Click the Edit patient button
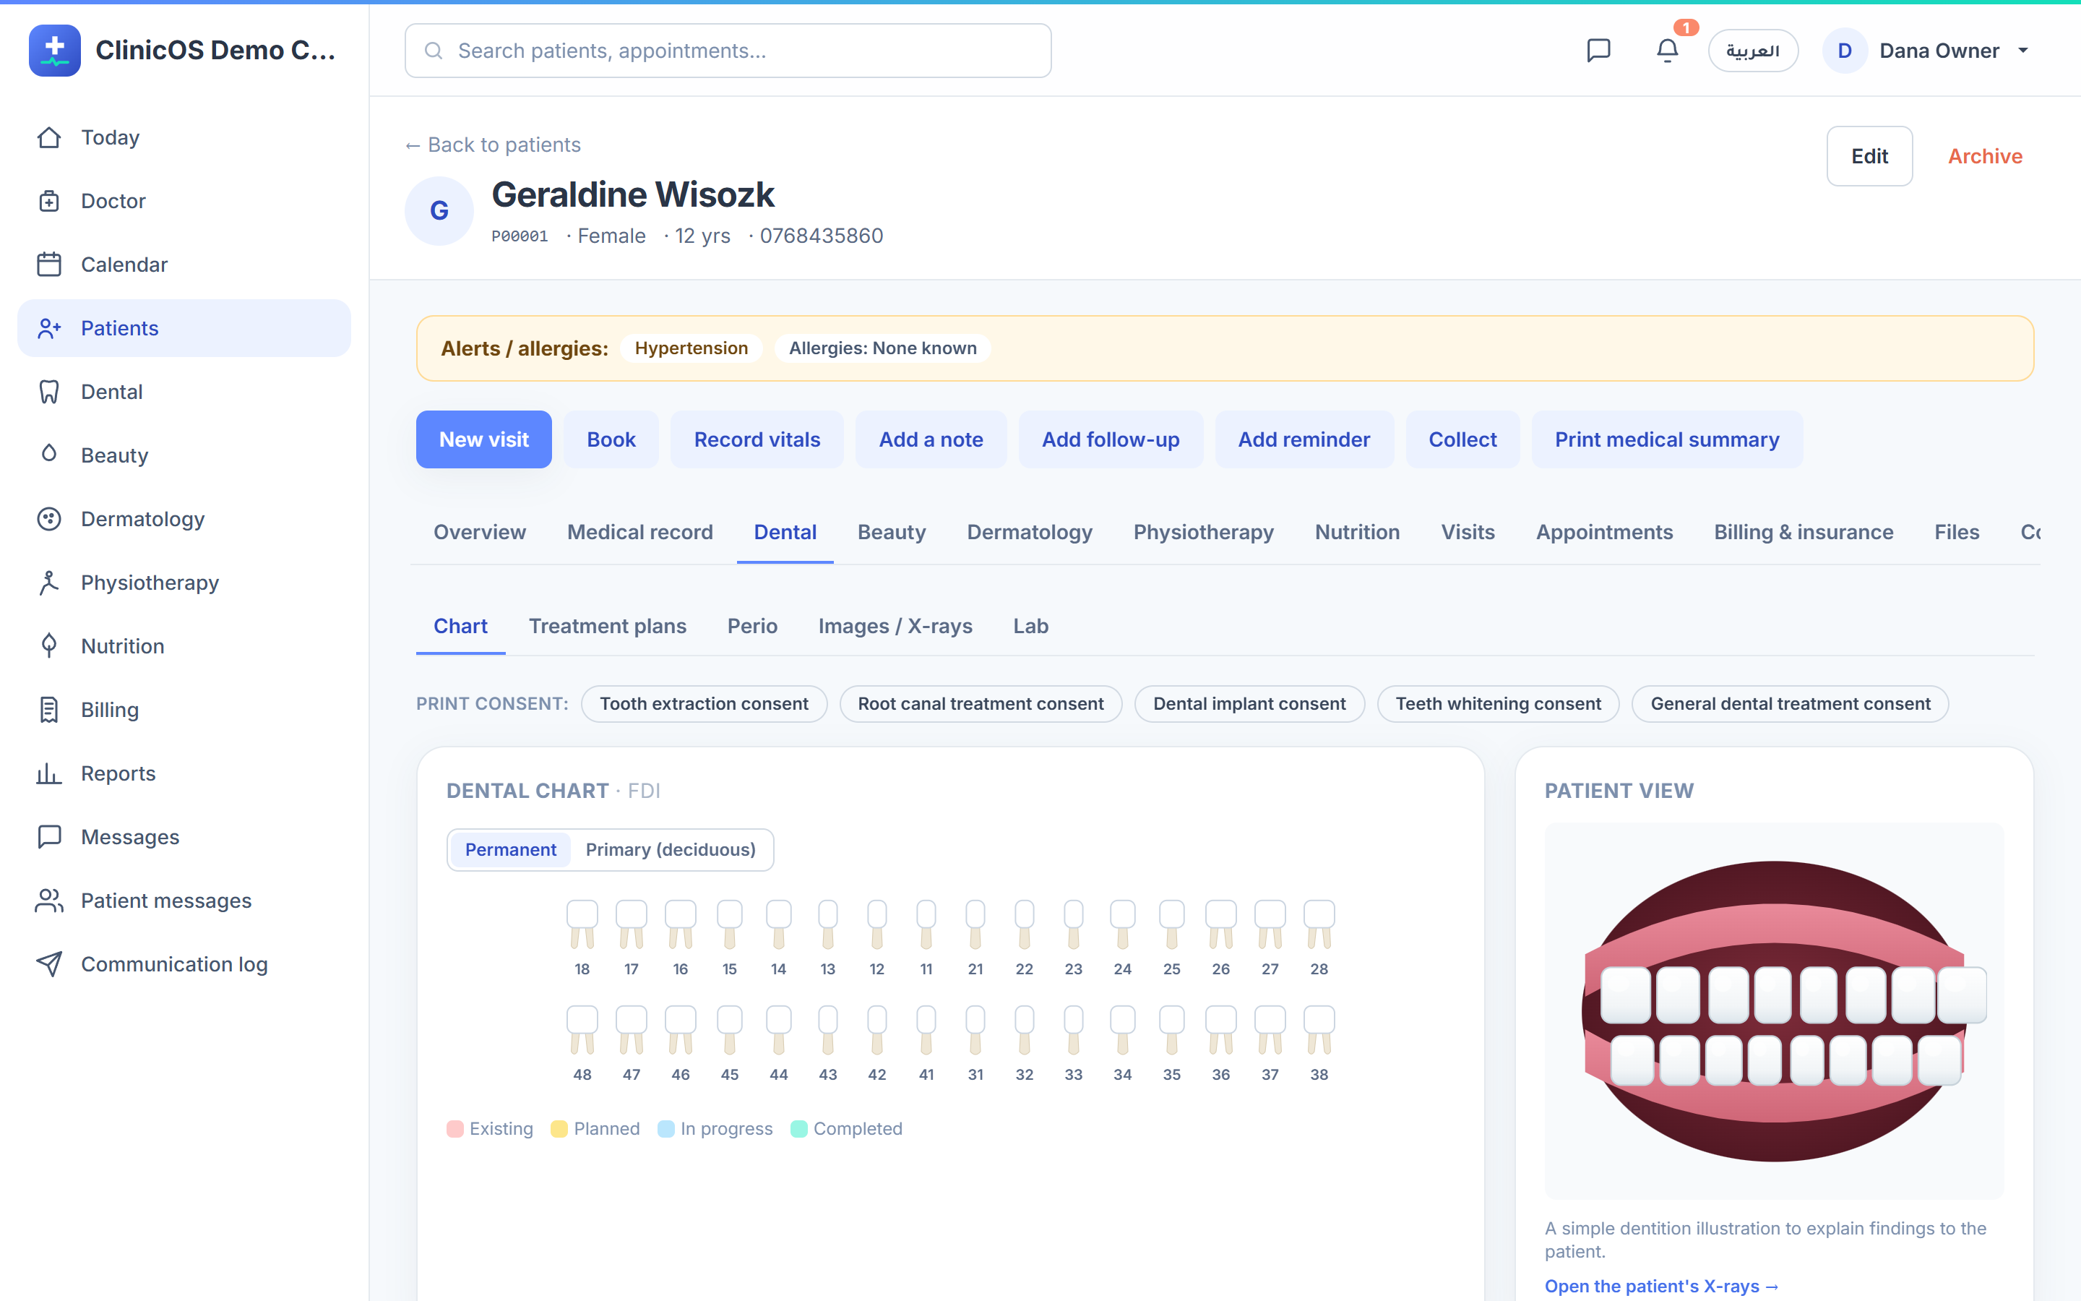 tap(1869, 155)
